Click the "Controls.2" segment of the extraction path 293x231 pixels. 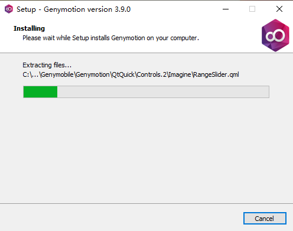pos(152,74)
